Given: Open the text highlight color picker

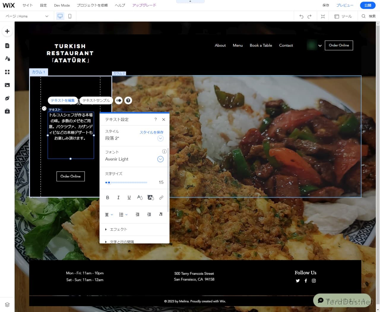Looking at the screenshot, I should 151,198.
